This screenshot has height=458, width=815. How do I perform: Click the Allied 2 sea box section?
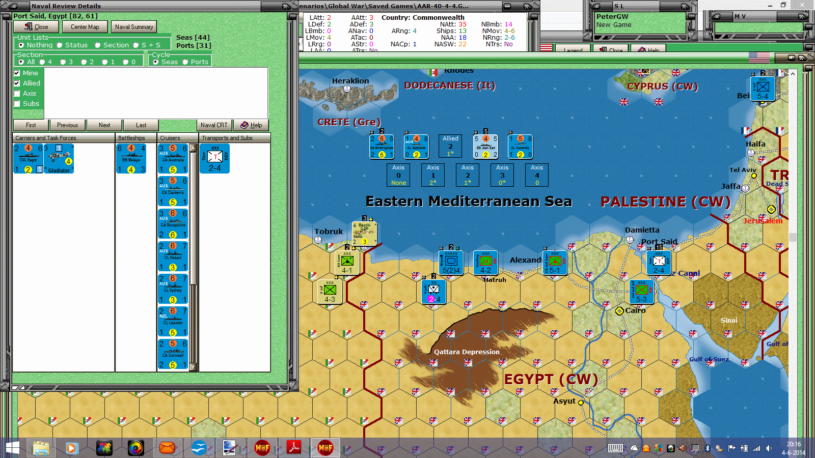[450, 146]
